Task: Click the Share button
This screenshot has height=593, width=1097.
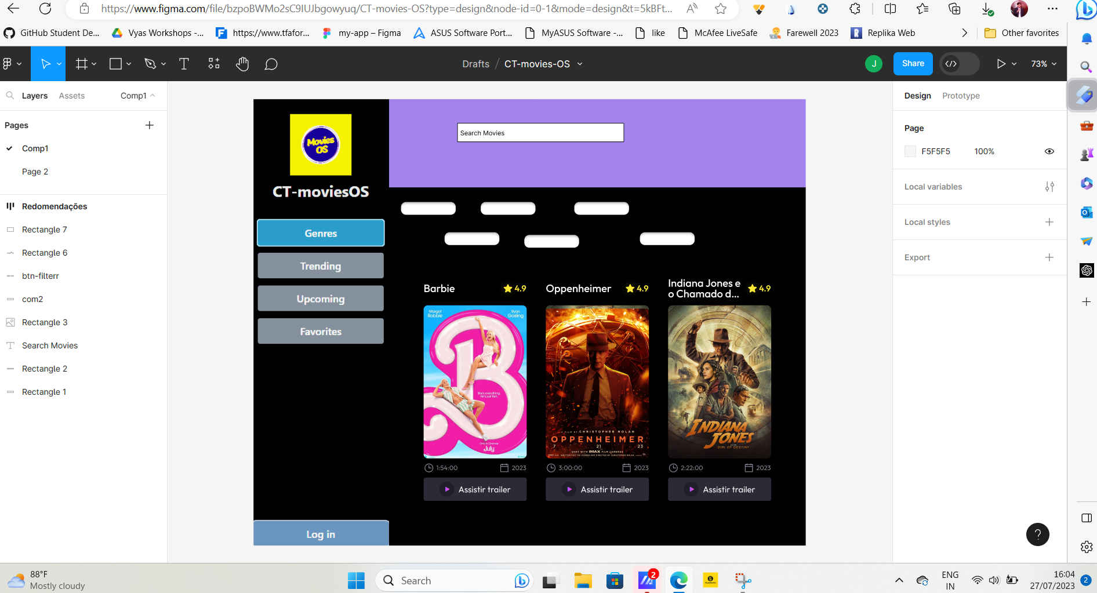Action: click(913, 64)
